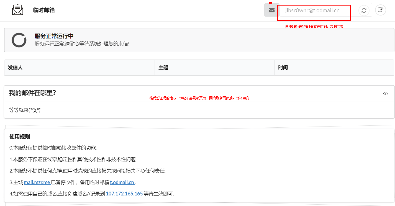
Task: Open the mail.mzr.me link
Action: point(37,182)
